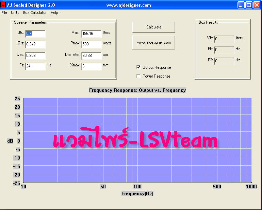
Task: Click the Pmax input field
Action: (92, 44)
